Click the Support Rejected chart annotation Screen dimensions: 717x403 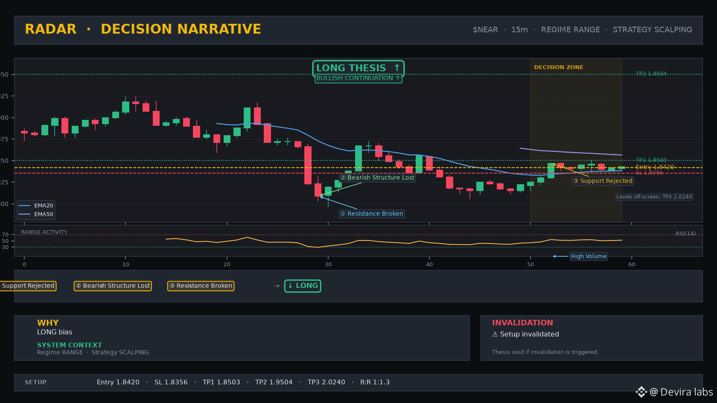(x=603, y=181)
